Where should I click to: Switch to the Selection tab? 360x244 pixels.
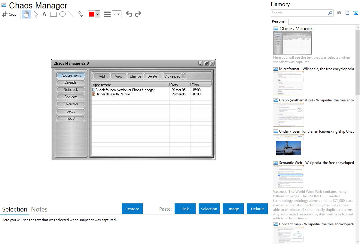(x=15, y=209)
